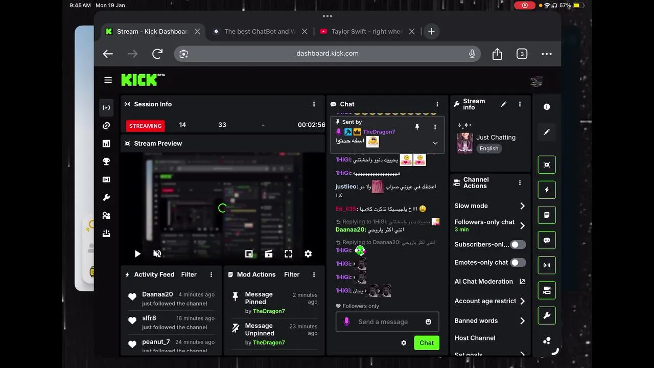Click the English language tag
Viewport: 654px width, 368px height.
point(489,148)
